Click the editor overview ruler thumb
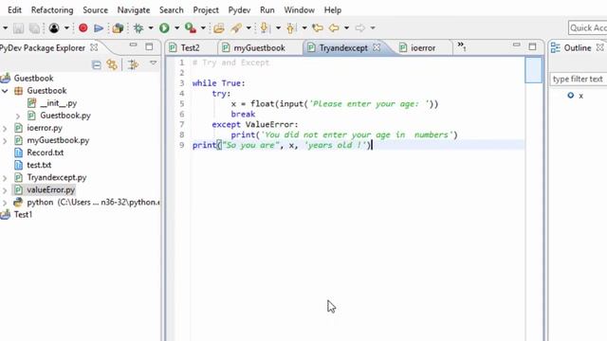 pos(533,70)
